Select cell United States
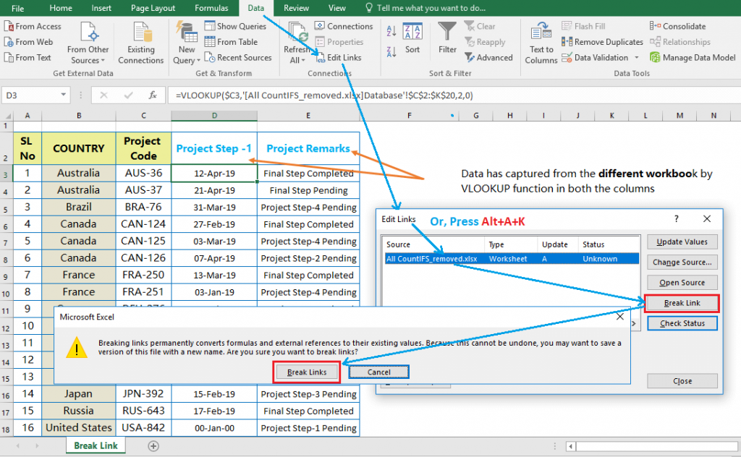Screen dimensions: 741x457 click(78, 428)
